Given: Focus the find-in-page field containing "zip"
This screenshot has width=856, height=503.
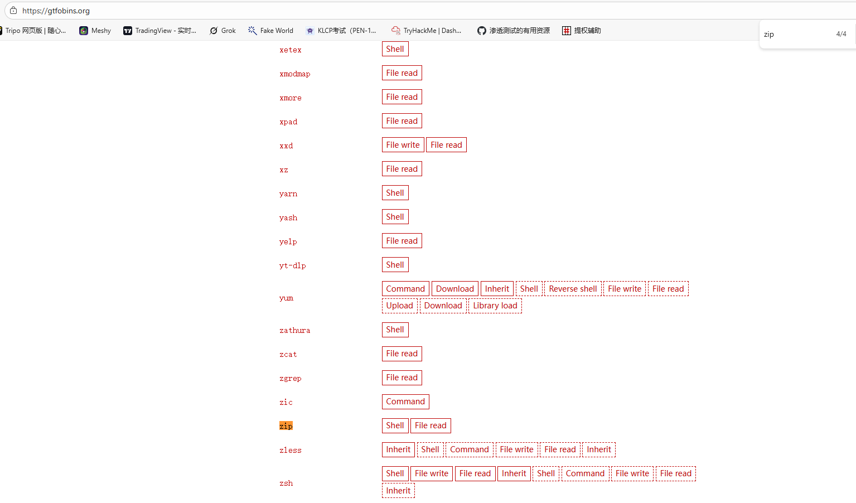Looking at the screenshot, I should [x=795, y=34].
